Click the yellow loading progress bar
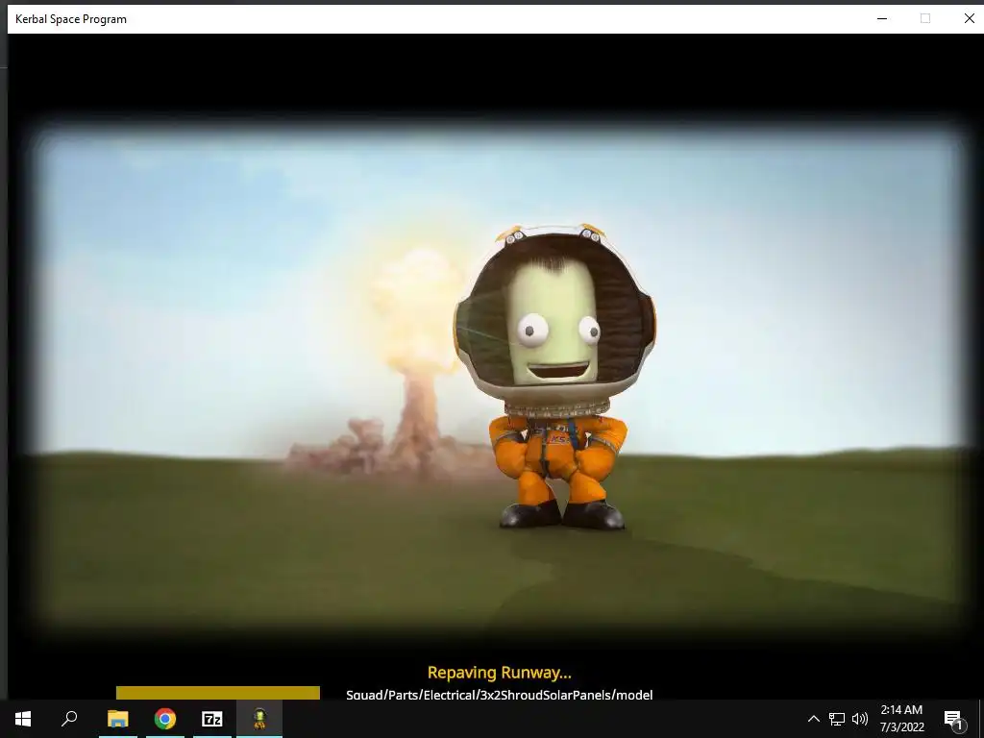The height and width of the screenshot is (738, 984). click(x=218, y=693)
